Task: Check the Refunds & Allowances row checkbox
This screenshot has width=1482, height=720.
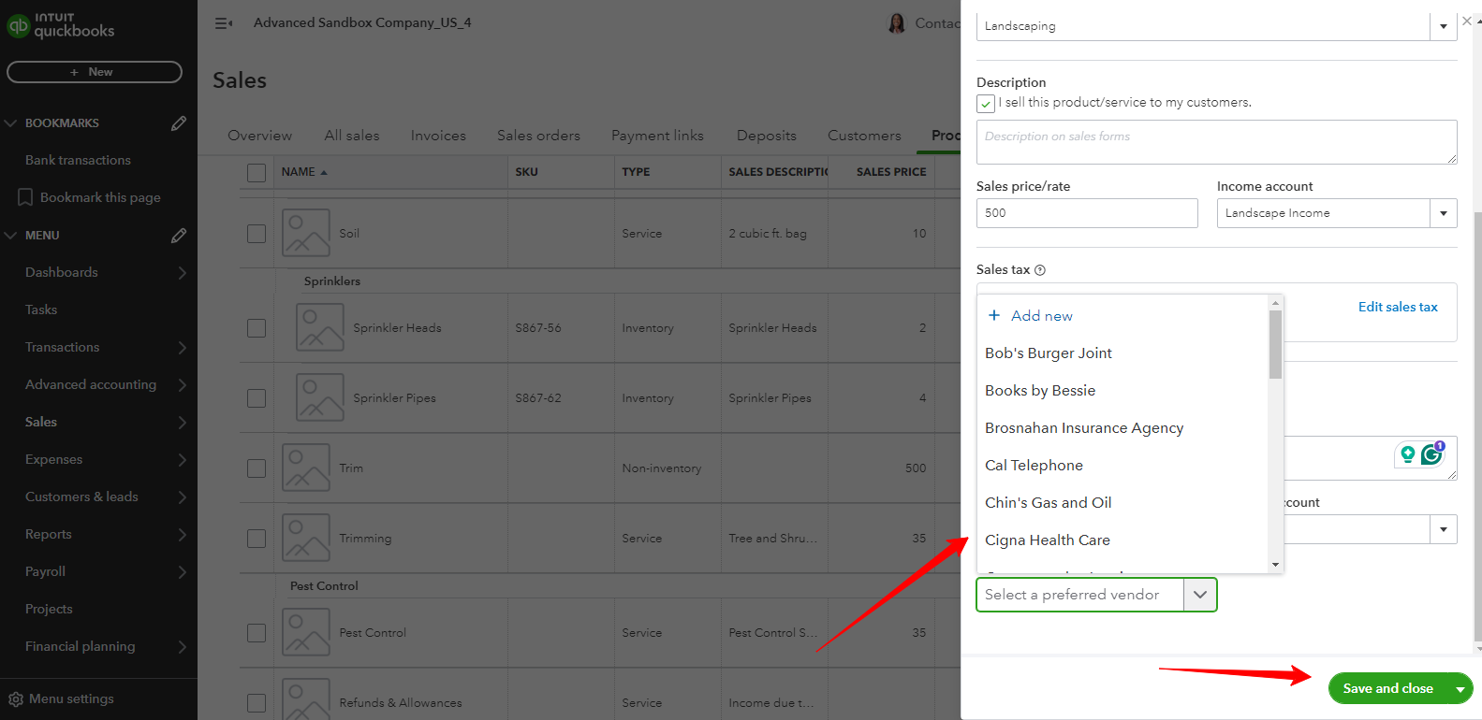Action: tap(257, 702)
